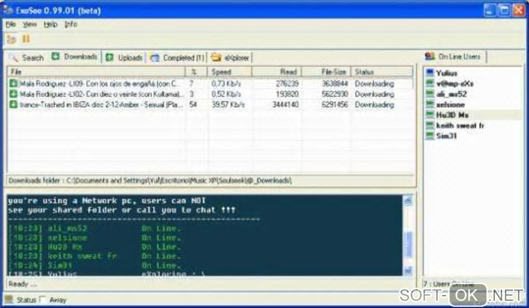Click download icon of 'Con diez o veinte' row
Viewport: 529px width, 308px height.
tap(13, 94)
